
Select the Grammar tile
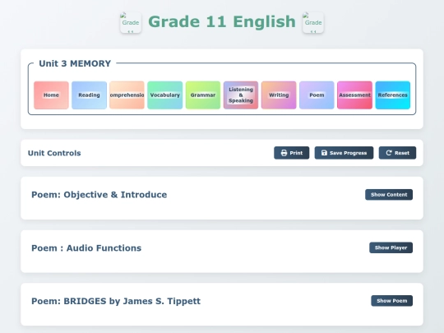pyautogui.click(x=203, y=95)
